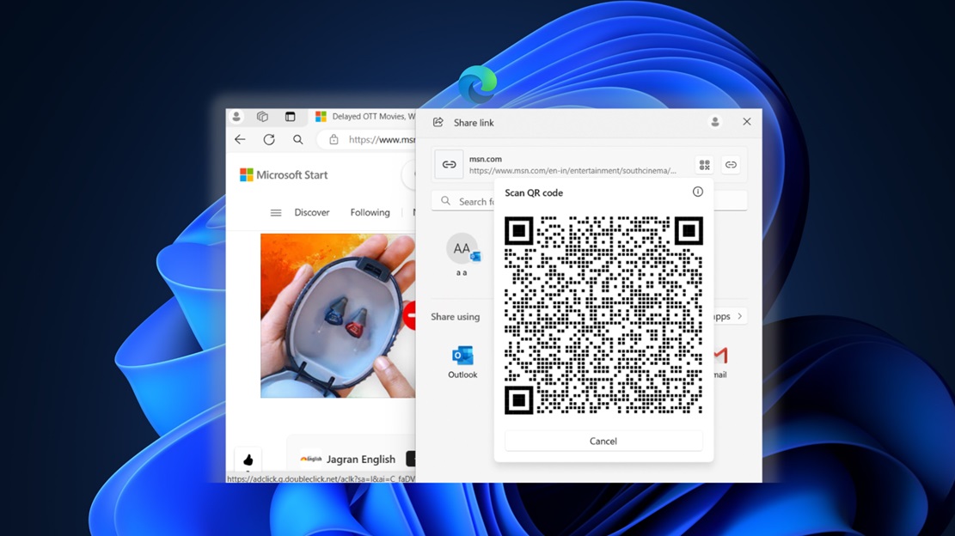Click the copy link icon

tap(731, 165)
